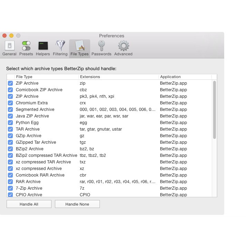This screenshot has width=247, height=247.
Task: Disable handling of 7-Zip Archive
Action: 10,188
